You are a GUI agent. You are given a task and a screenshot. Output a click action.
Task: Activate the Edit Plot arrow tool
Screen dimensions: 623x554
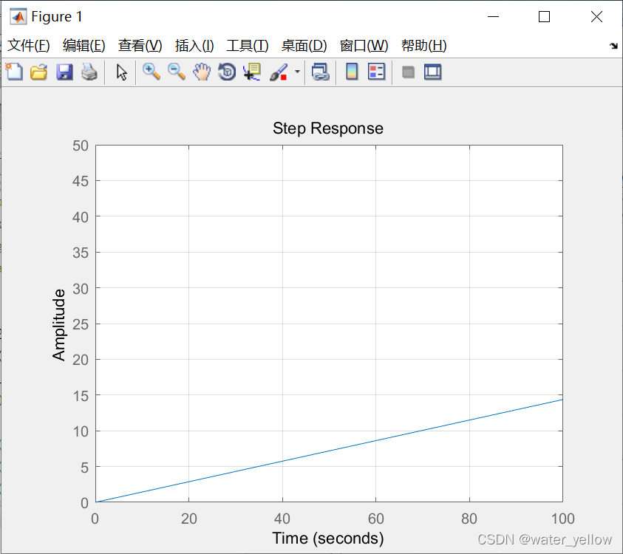[x=122, y=72]
